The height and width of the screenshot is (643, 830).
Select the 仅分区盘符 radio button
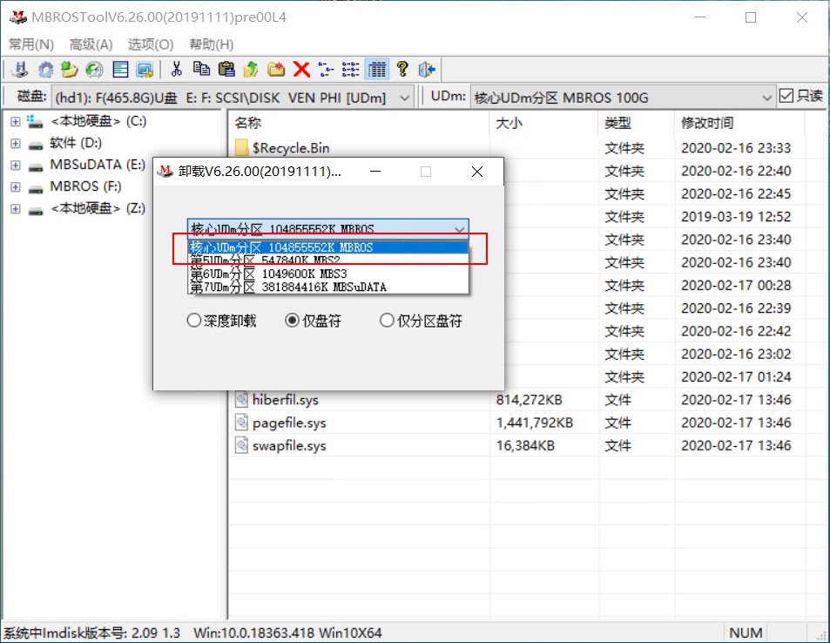pyautogui.click(x=387, y=321)
